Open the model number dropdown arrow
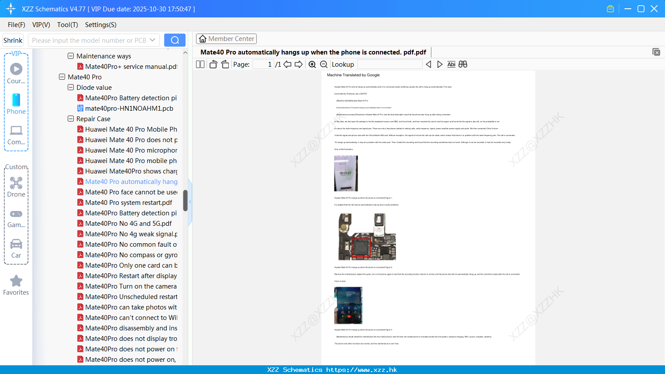This screenshot has width=665, height=374. (x=152, y=40)
